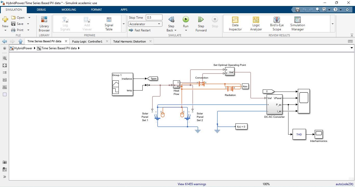This screenshot has width=355, height=187.
Task: Expand the Review Results gallery arrow
Action: pyautogui.click(x=332, y=24)
